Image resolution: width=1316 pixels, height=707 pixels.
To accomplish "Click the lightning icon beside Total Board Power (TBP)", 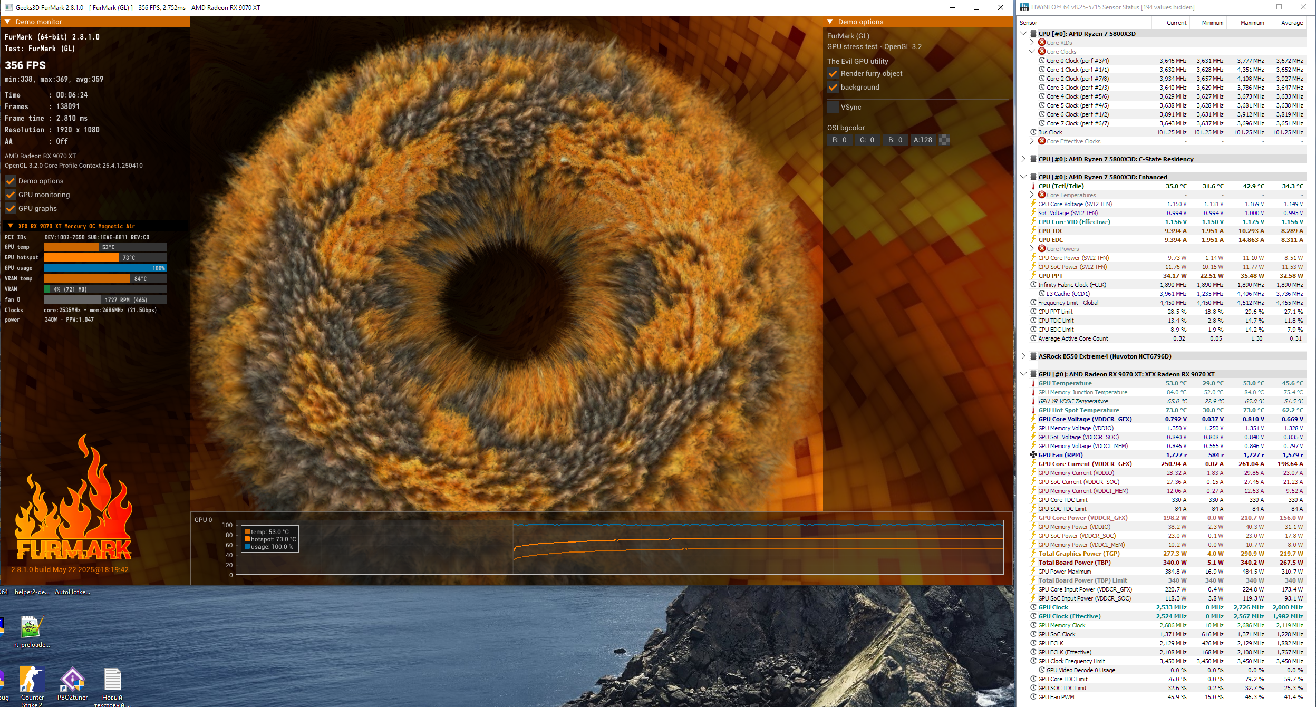I will [x=1033, y=563].
